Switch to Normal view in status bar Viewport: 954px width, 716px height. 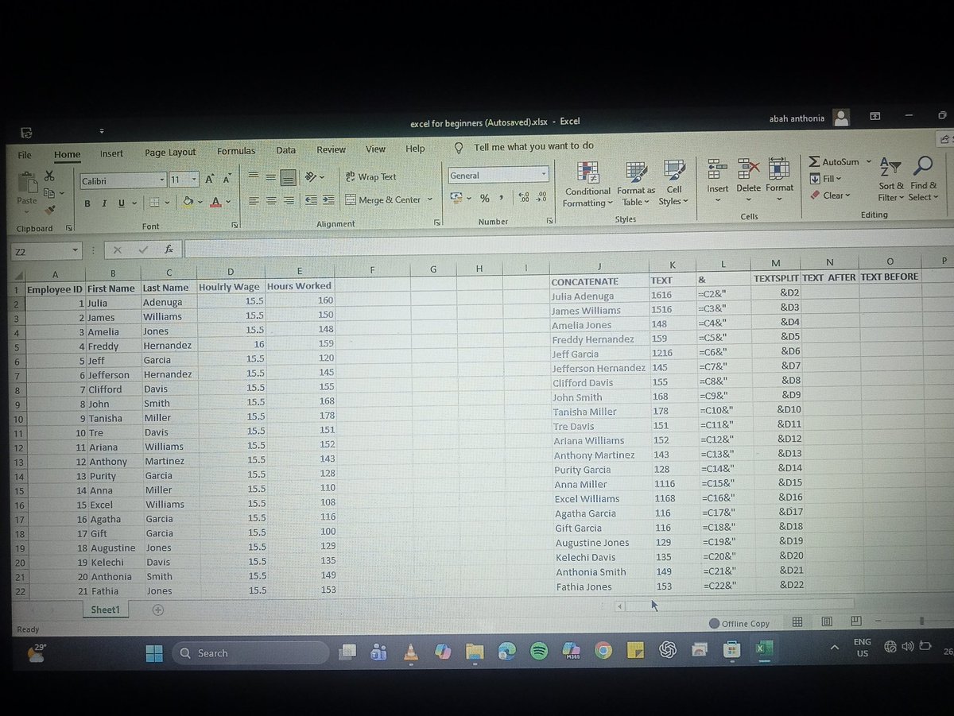[797, 621]
